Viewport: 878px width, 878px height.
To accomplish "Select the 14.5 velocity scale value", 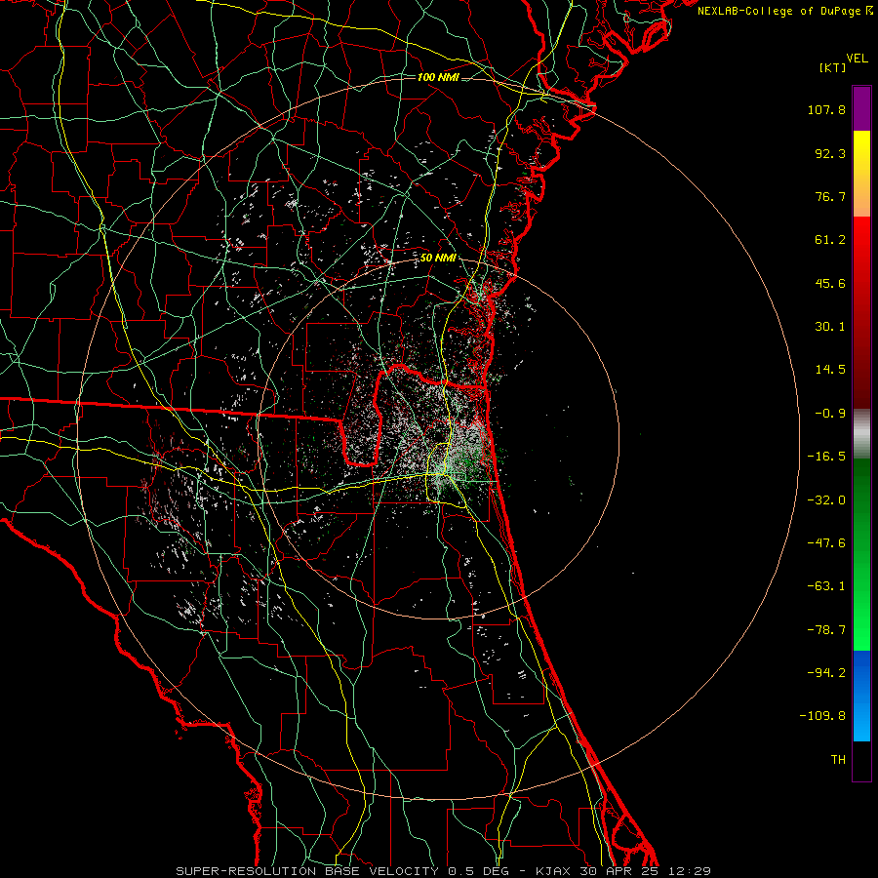I will [x=830, y=370].
